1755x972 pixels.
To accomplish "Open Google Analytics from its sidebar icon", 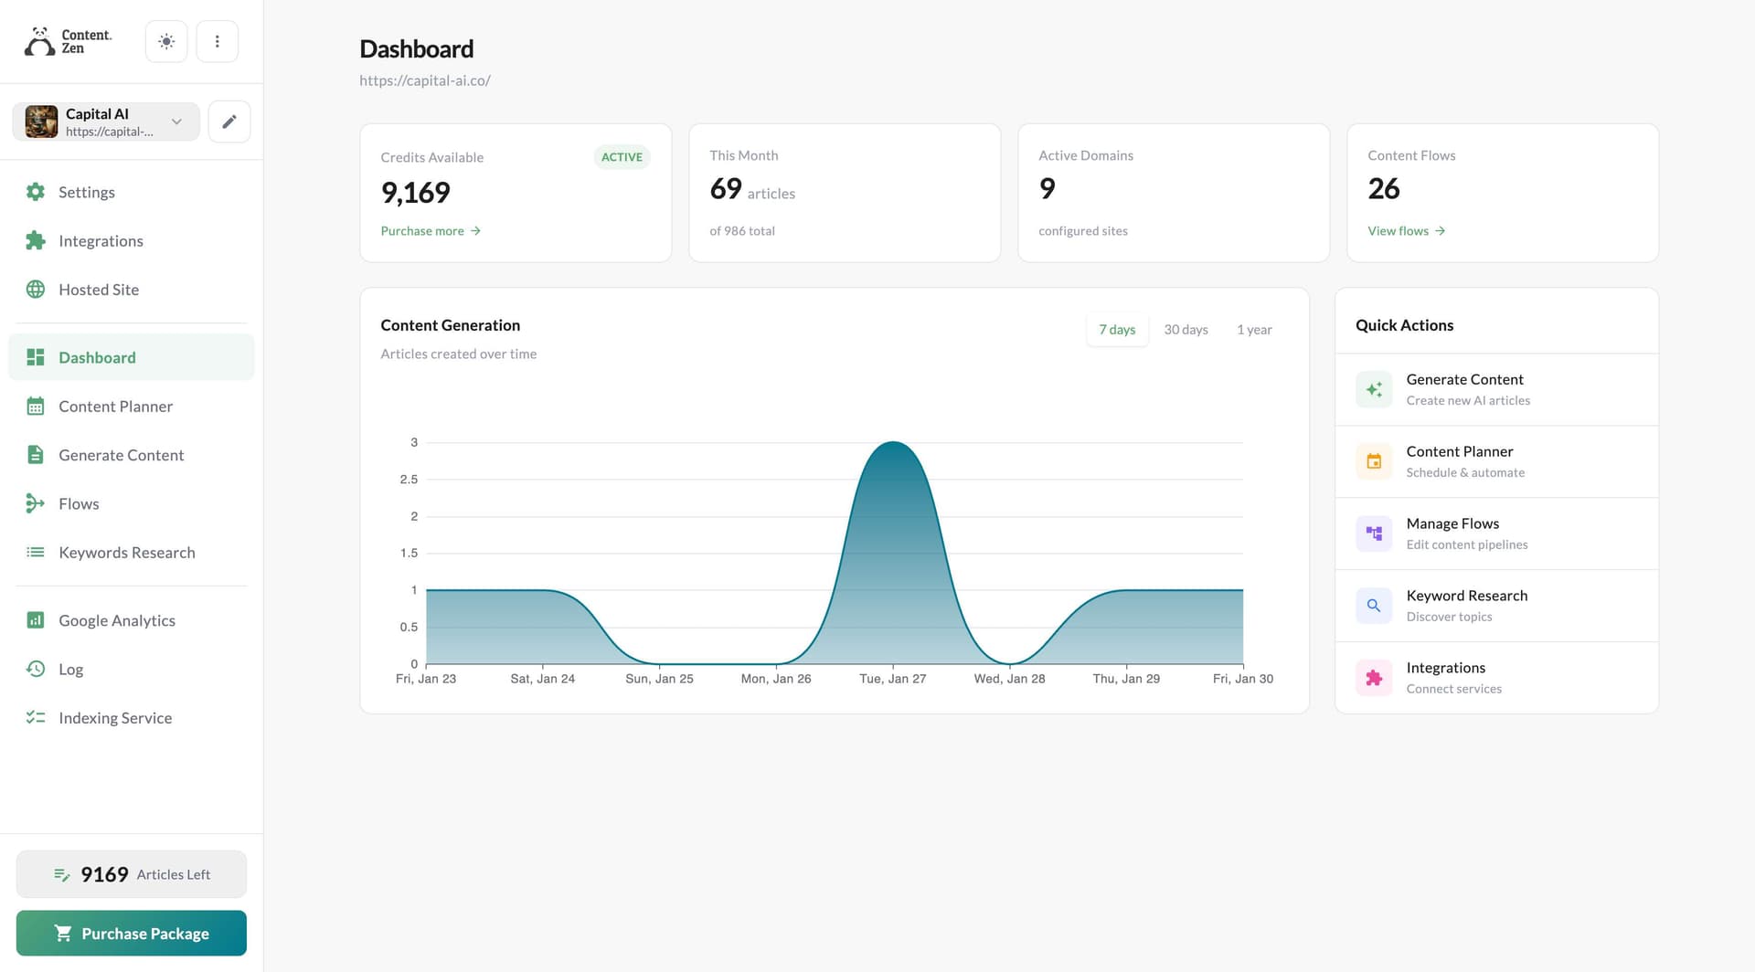I will pyautogui.click(x=35, y=619).
